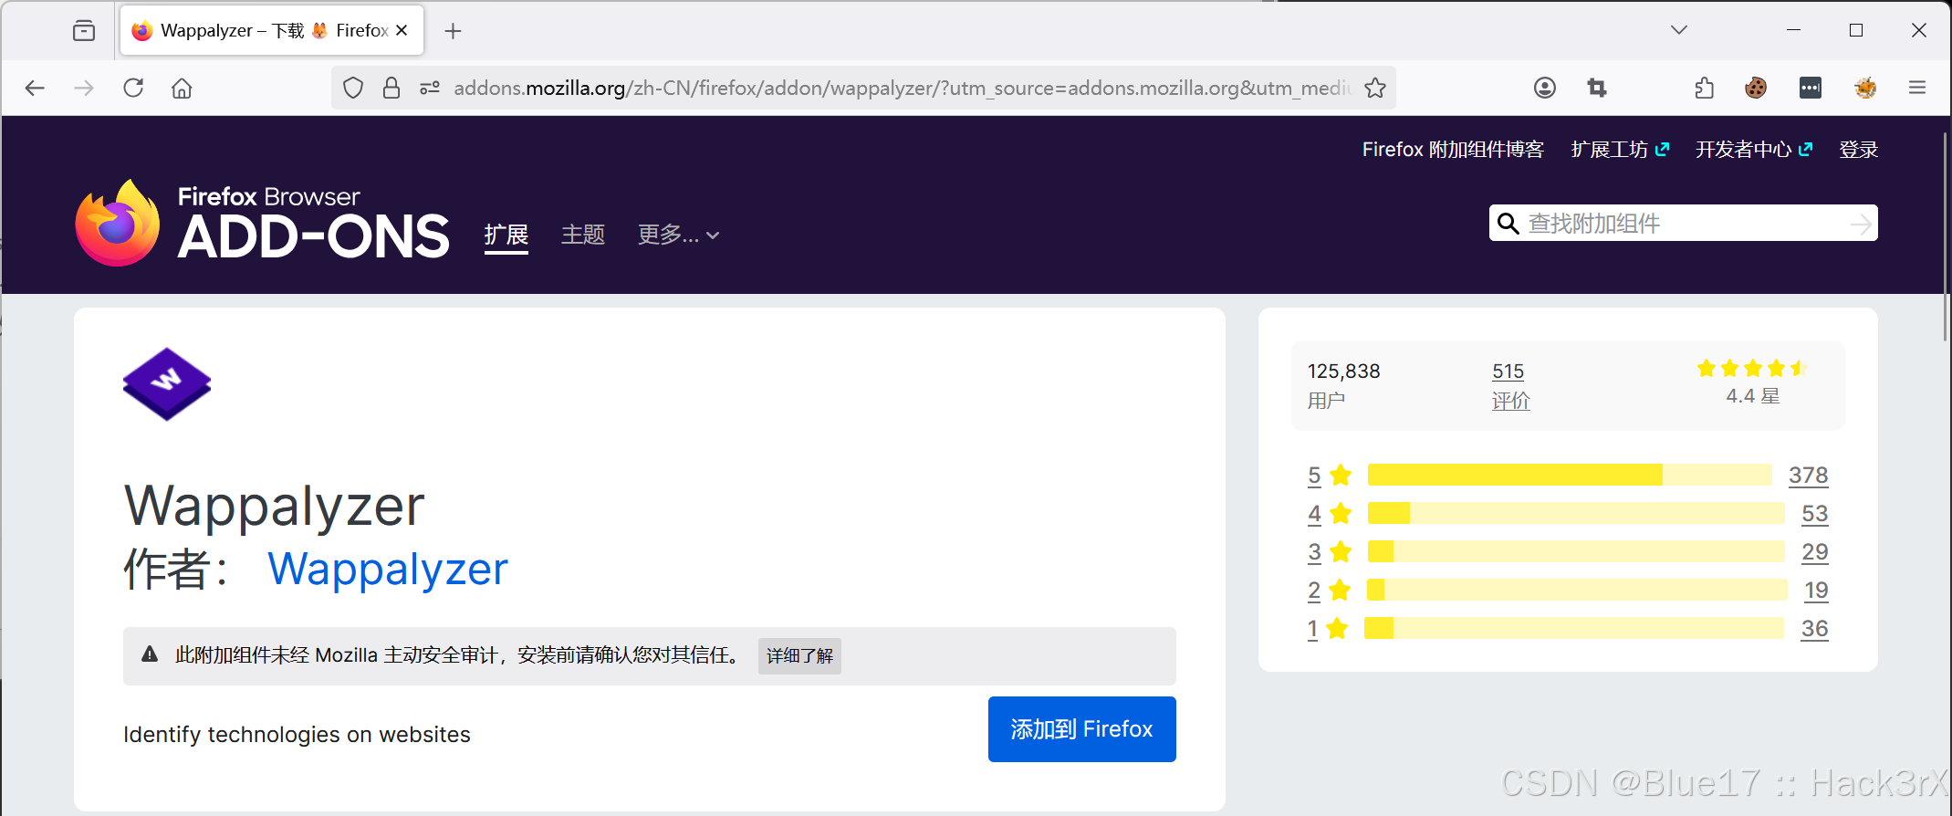This screenshot has height=816, width=1952.
Task: Click the address bar URL text
Action: (x=903, y=88)
